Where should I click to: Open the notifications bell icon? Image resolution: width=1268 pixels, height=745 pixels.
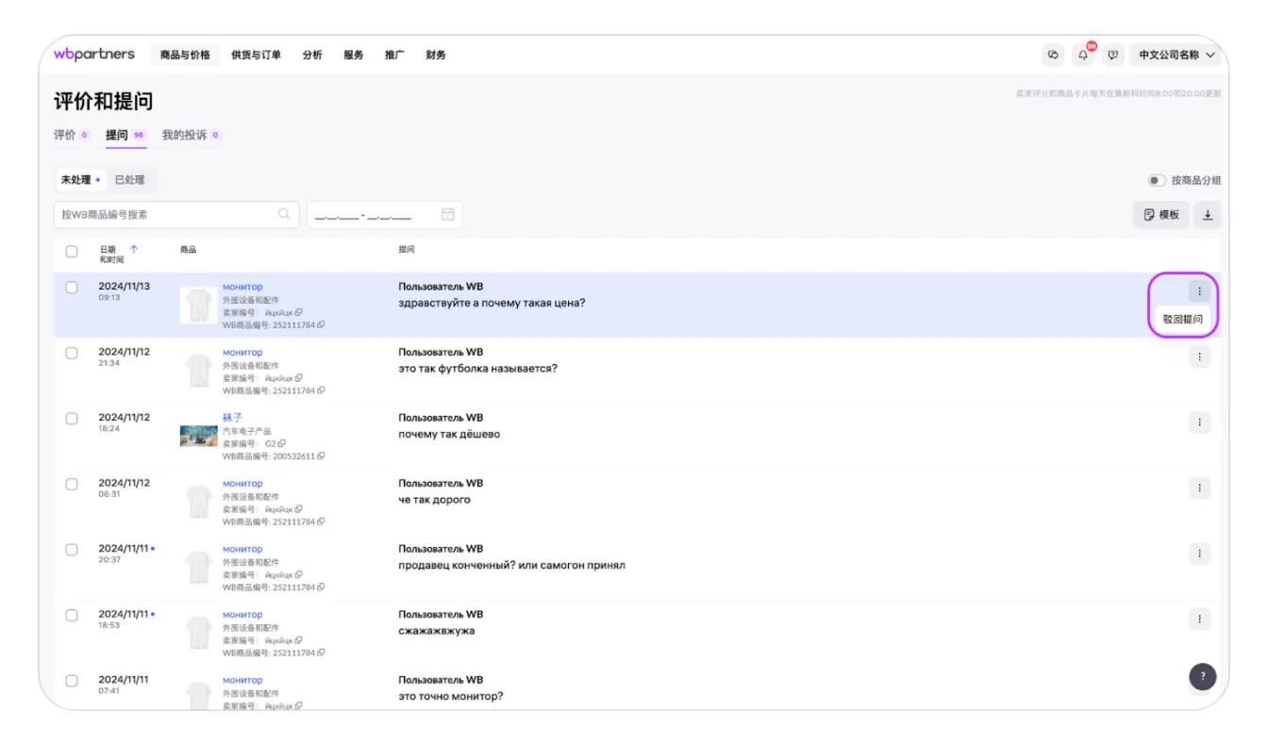tap(1083, 56)
